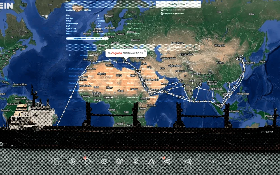Click the circular knot icon in bottom bar
This screenshot has height=175, width=280.
[x=72, y=162]
